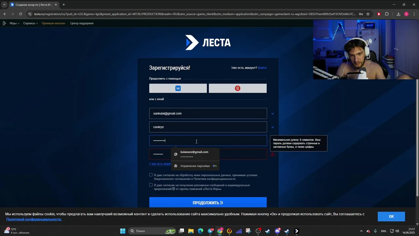
Task: Open Microsoft Edge from taskbar
Action: click(201, 231)
